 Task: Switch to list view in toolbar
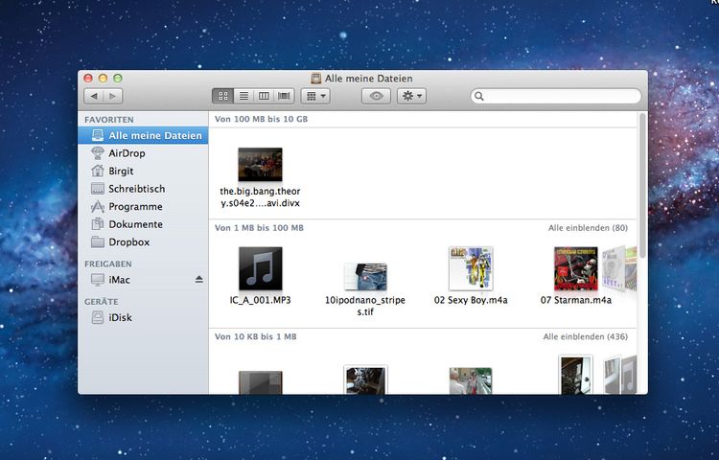[x=244, y=96]
